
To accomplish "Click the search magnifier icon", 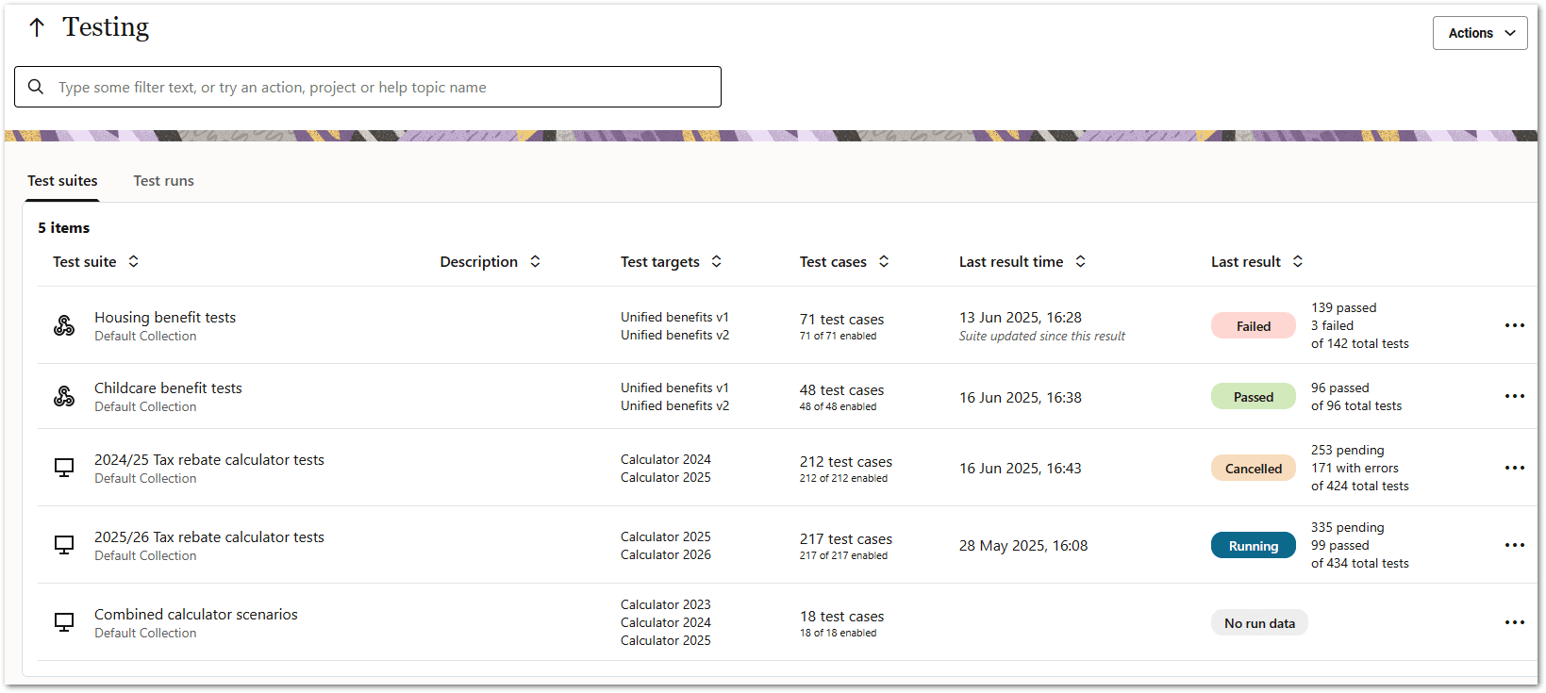I will [x=36, y=86].
